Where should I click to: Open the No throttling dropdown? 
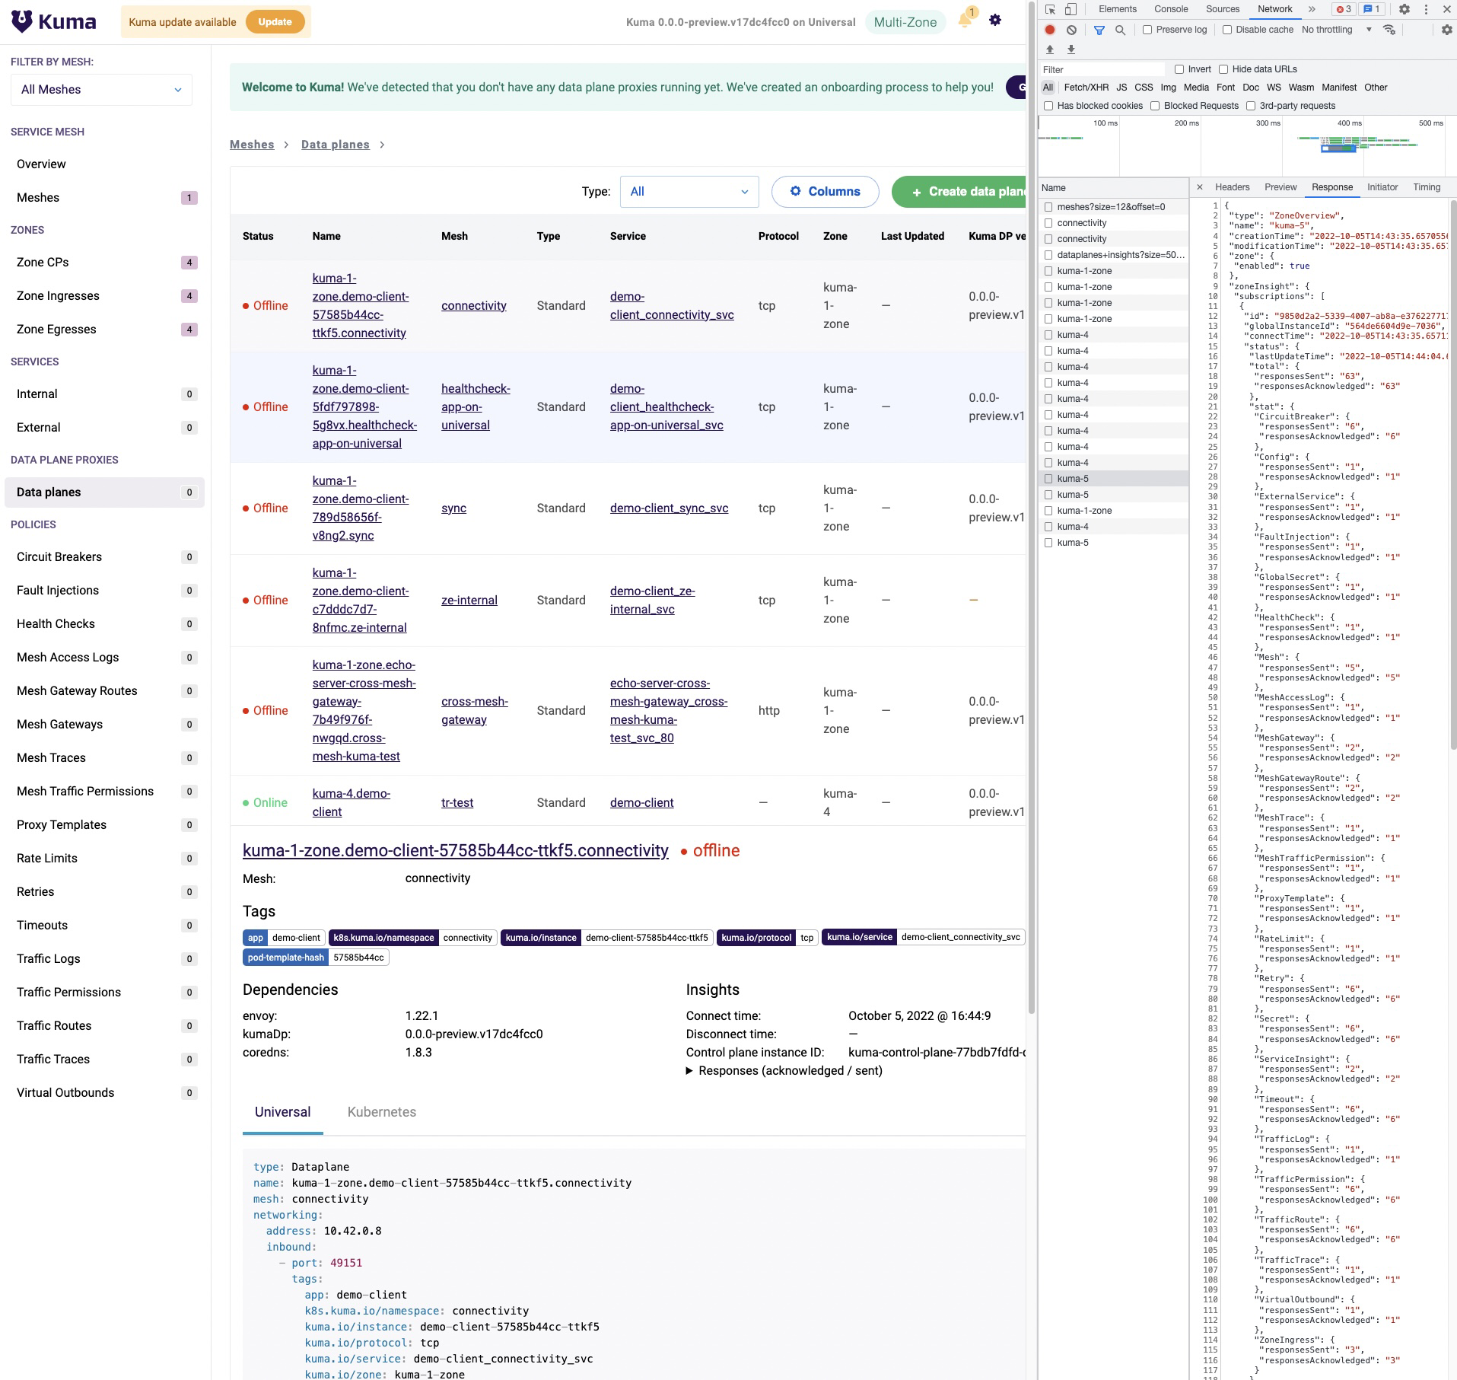click(x=1336, y=30)
